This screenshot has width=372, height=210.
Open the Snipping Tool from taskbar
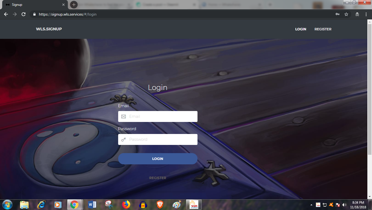click(109, 205)
